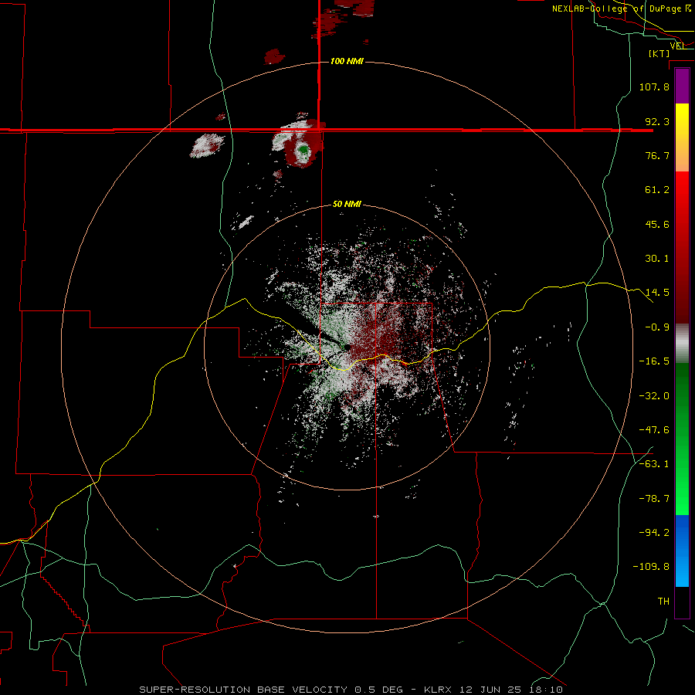Select the -109.8 legend value
695x695 pixels.
(651, 567)
